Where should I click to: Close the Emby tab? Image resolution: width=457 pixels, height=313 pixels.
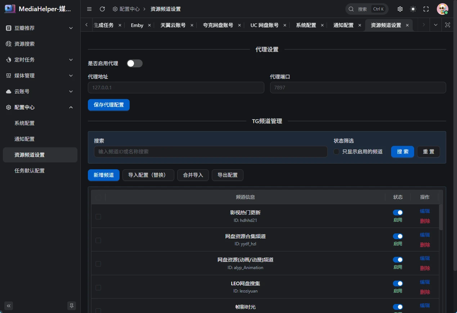pos(149,25)
